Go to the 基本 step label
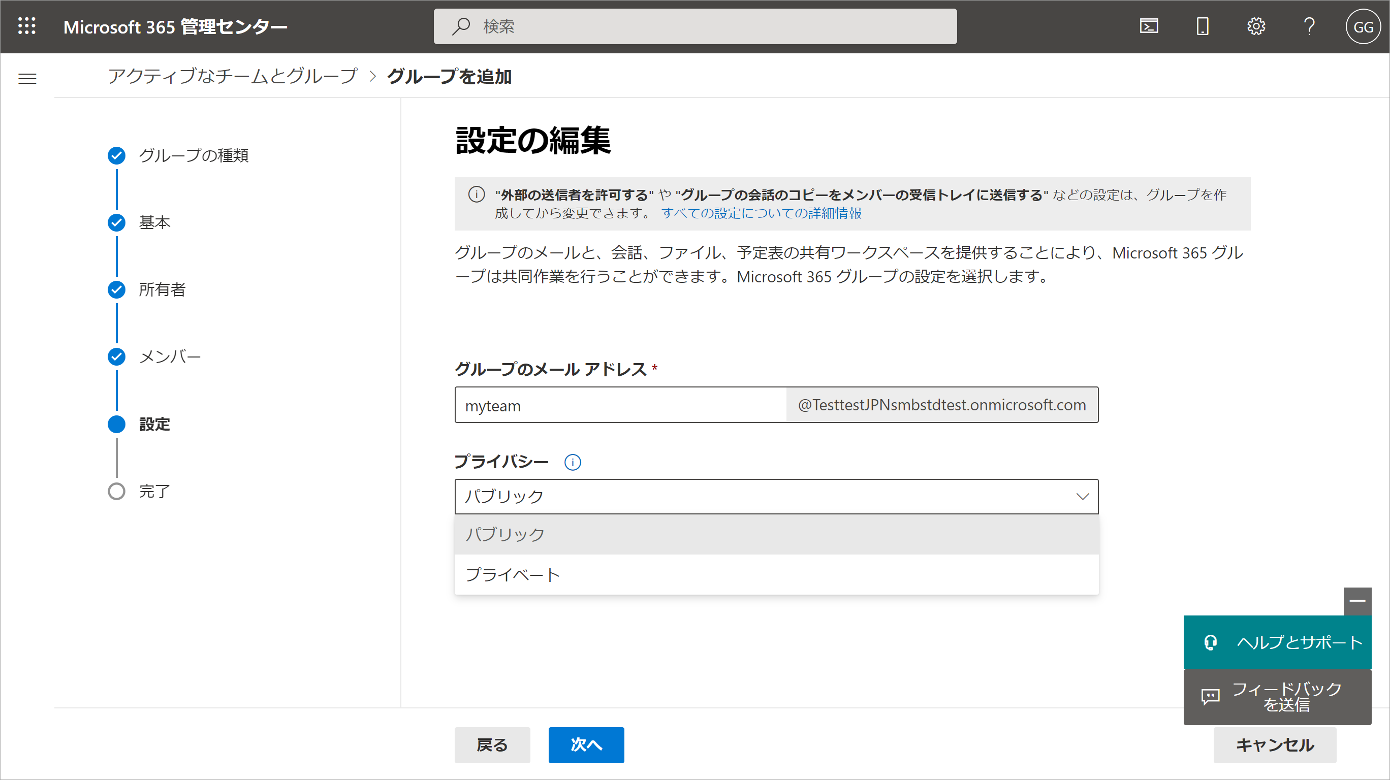This screenshot has width=1390, height=780. 155,222
